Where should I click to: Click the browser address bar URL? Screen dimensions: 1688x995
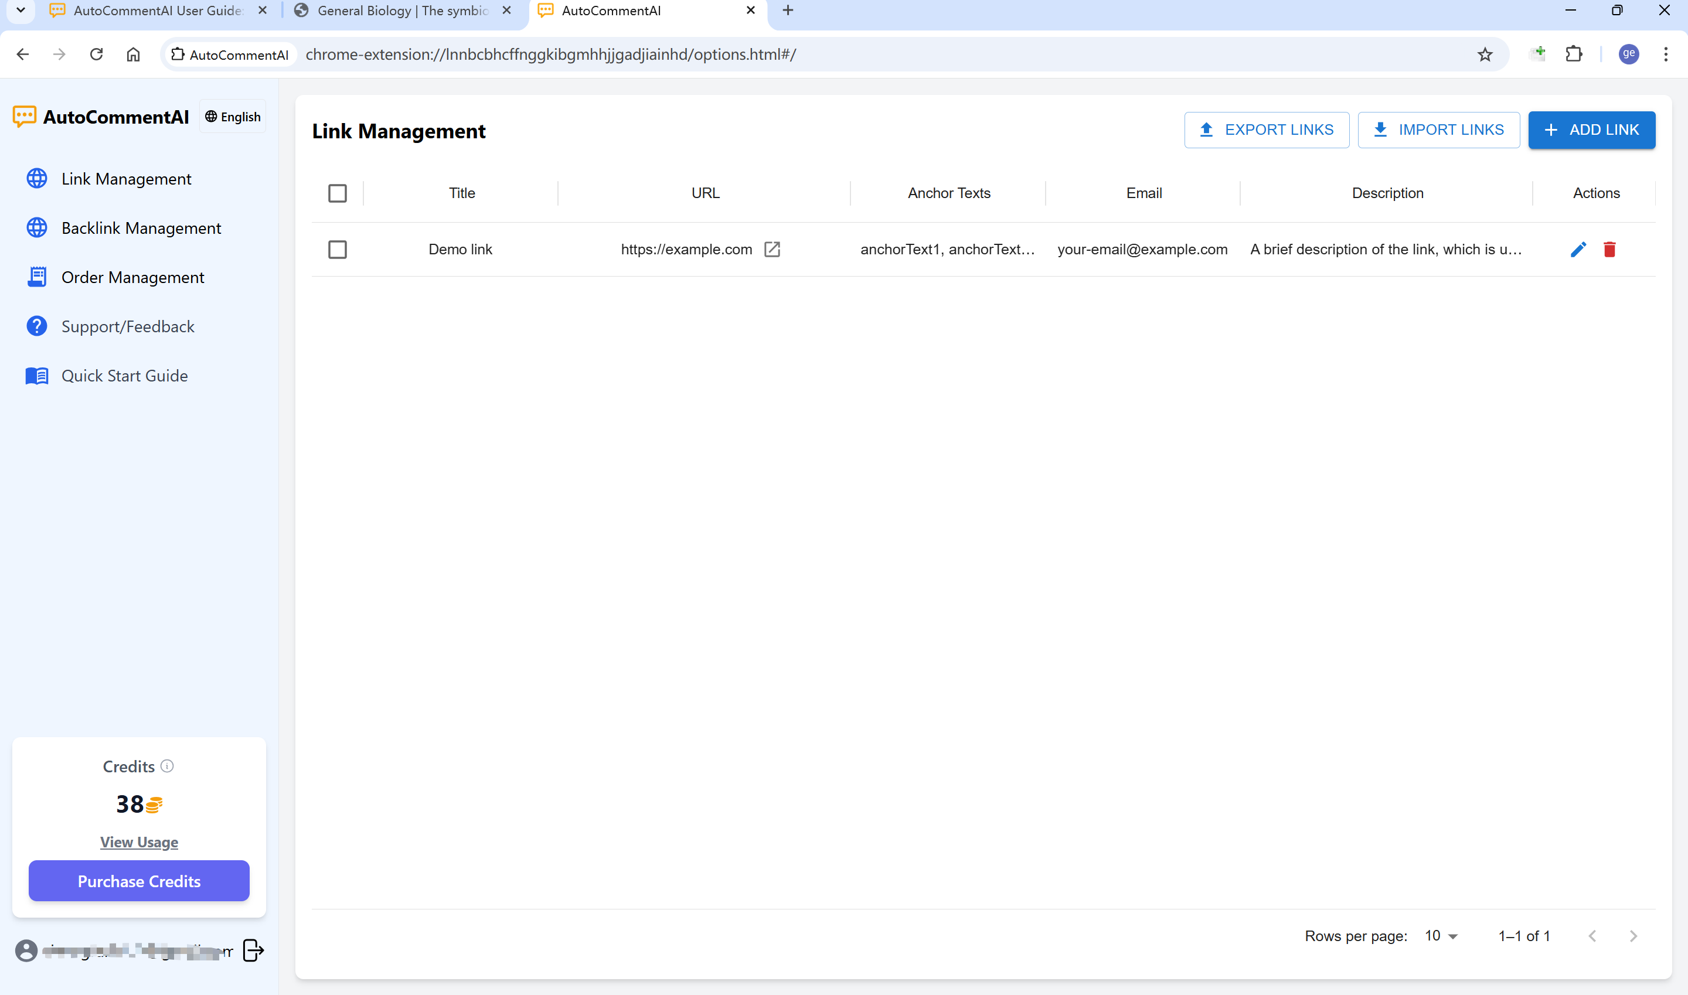pos(550,54)
